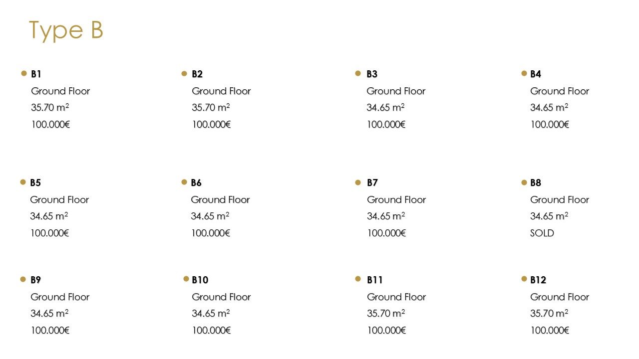Click the gold bullet beside B2
The width and height of the screenshot is (639, 359).
click(x=184, y=74)
